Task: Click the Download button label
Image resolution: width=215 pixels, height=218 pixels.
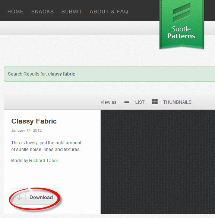Action: coord(41,197)
